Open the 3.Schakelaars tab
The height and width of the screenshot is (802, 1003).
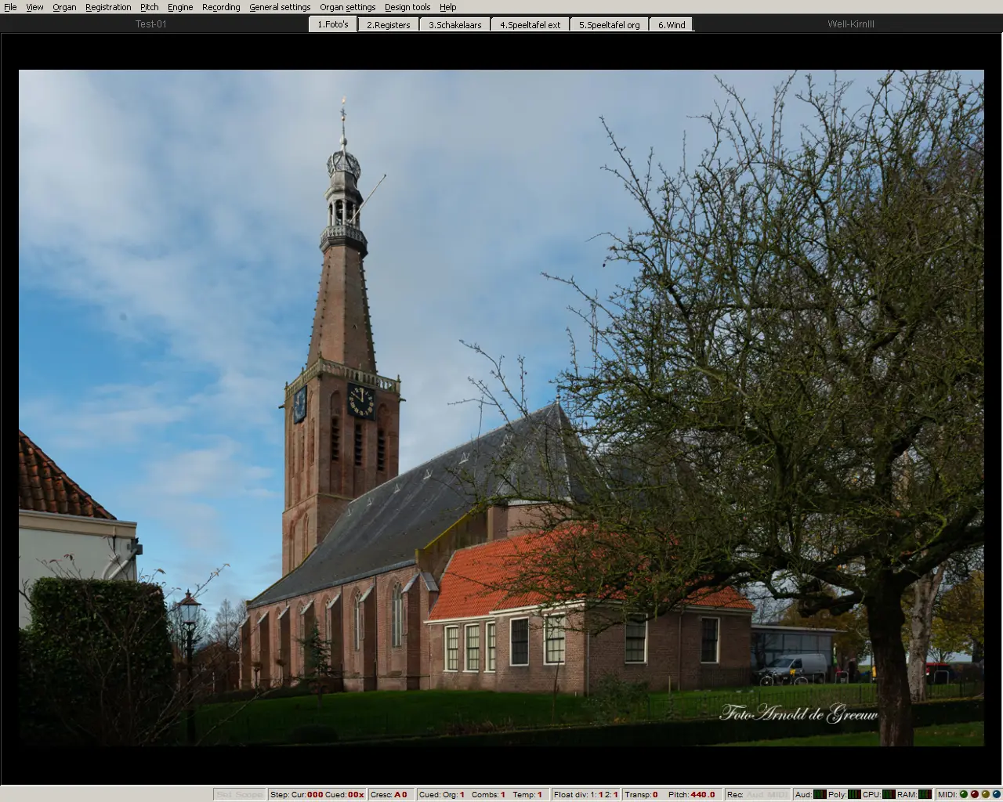(x=454, y=25)
